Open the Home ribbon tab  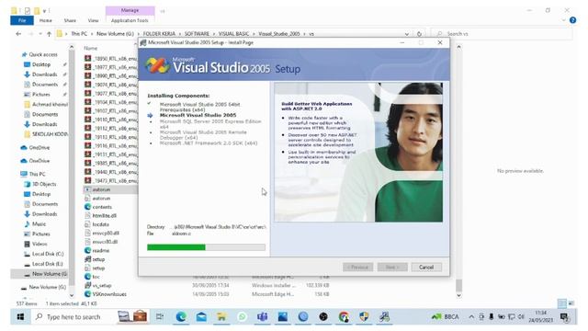tap(45, 20)
